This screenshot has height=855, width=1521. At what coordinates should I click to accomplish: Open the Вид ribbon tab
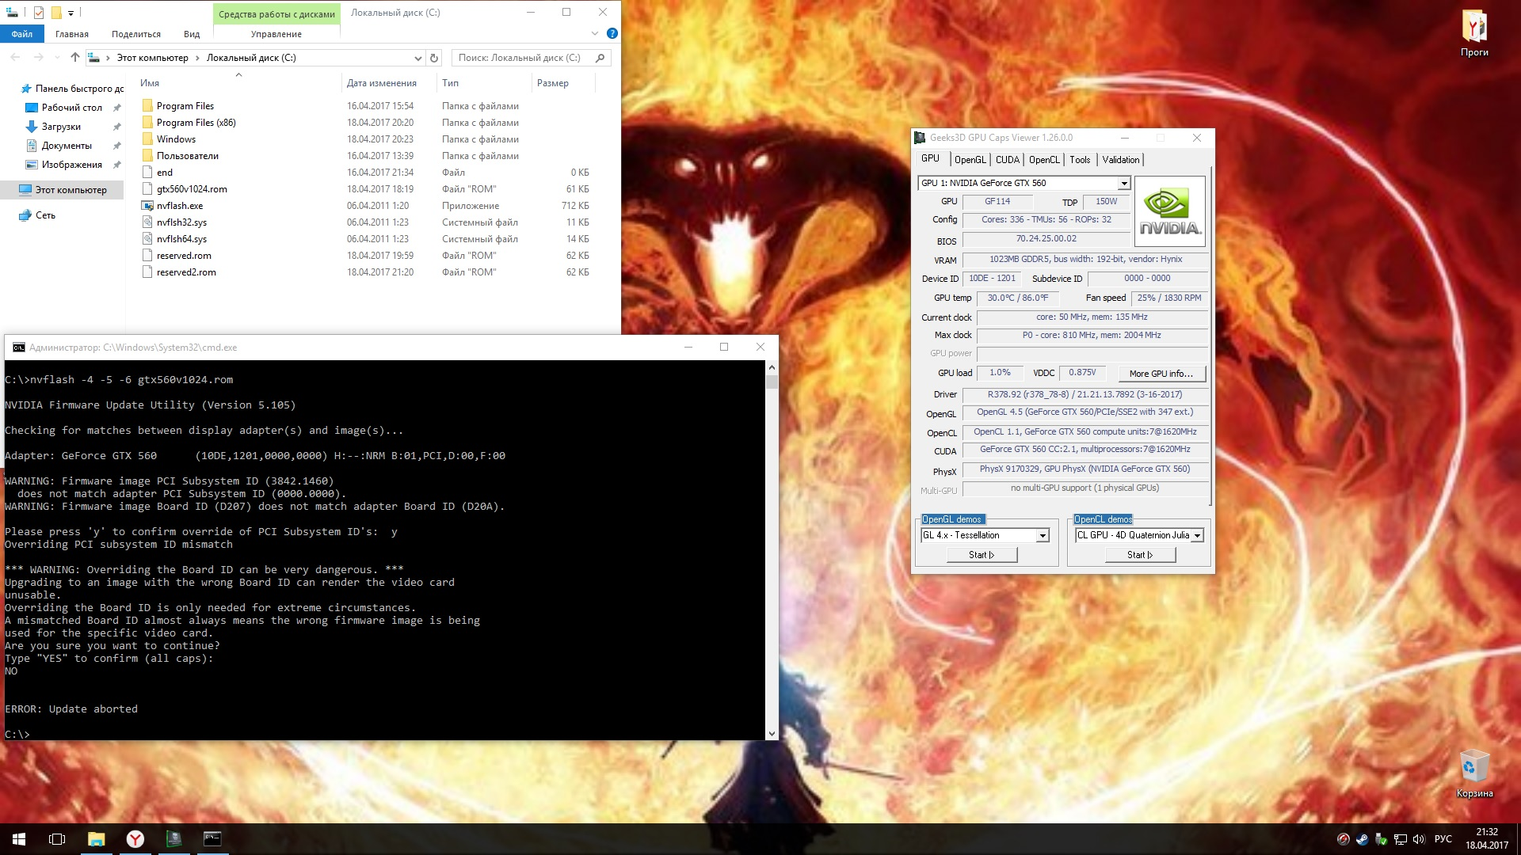tap(192, 34)
